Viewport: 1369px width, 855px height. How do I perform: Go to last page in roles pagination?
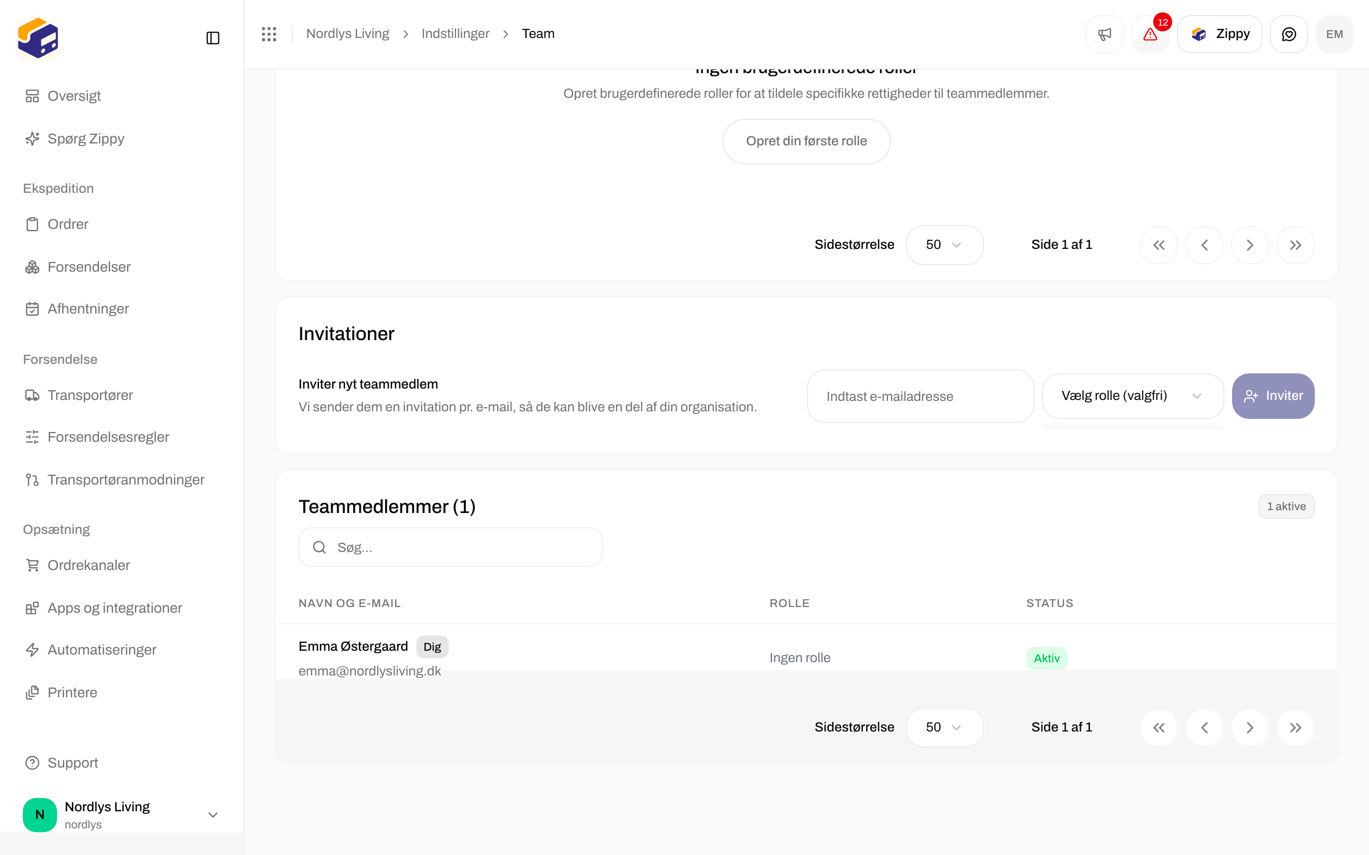pos(1295,245)
